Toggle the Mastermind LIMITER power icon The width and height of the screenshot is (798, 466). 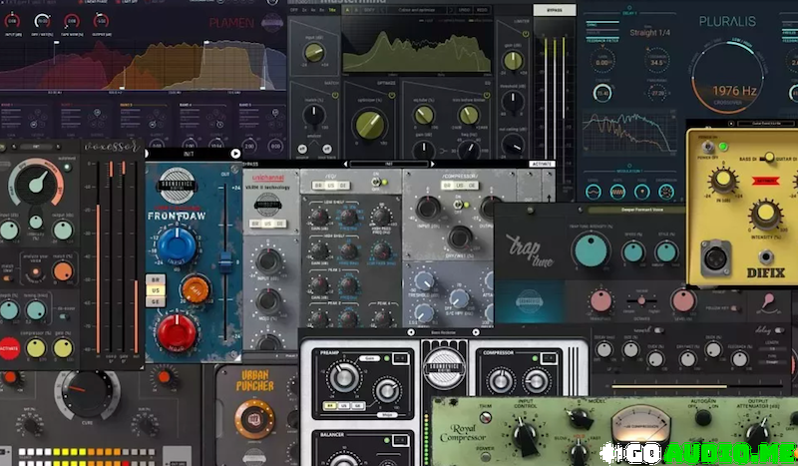(526, 34)
